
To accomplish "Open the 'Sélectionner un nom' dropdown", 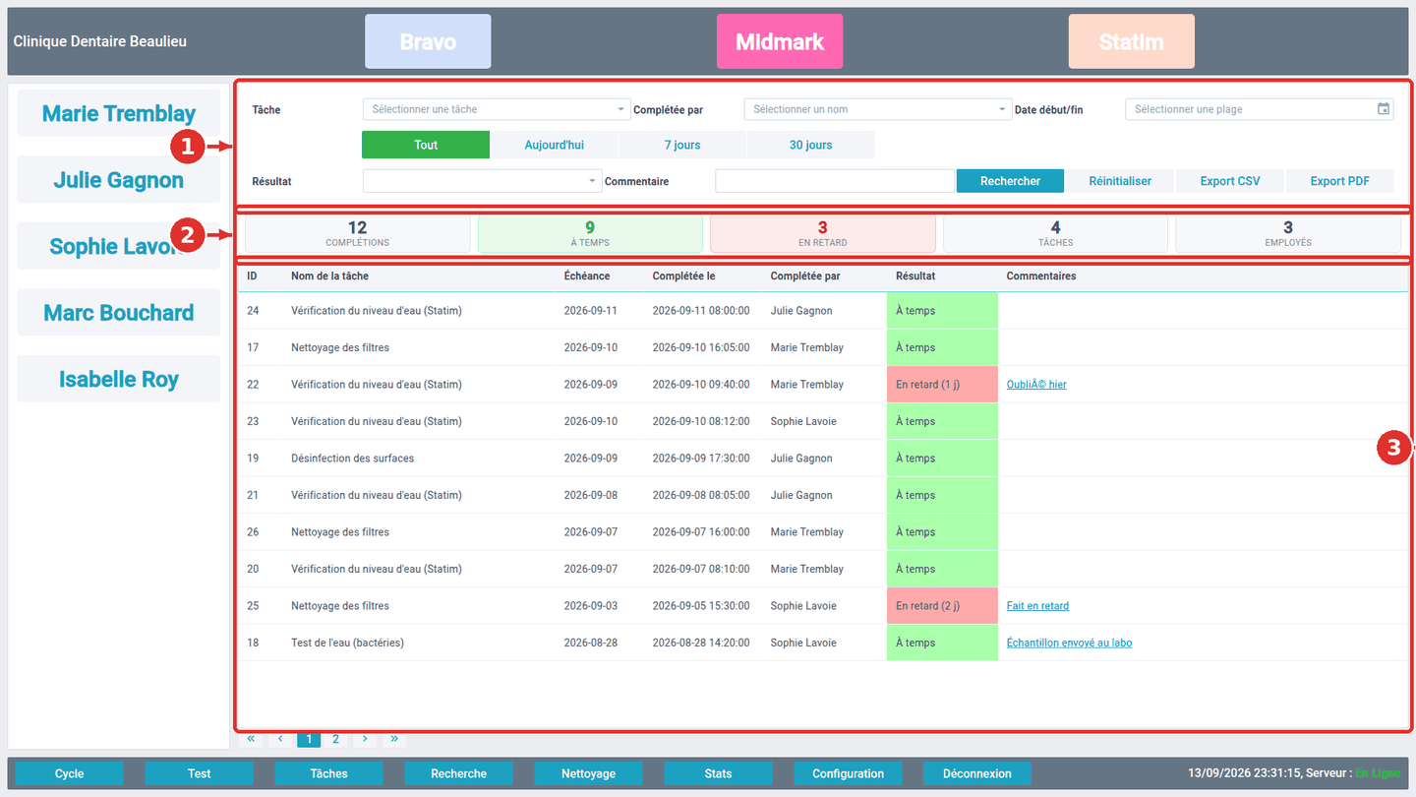I will (x=877, y=109).
